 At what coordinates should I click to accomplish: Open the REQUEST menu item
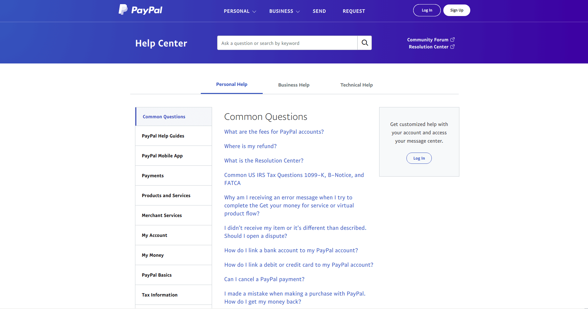[x=354, y=11]
